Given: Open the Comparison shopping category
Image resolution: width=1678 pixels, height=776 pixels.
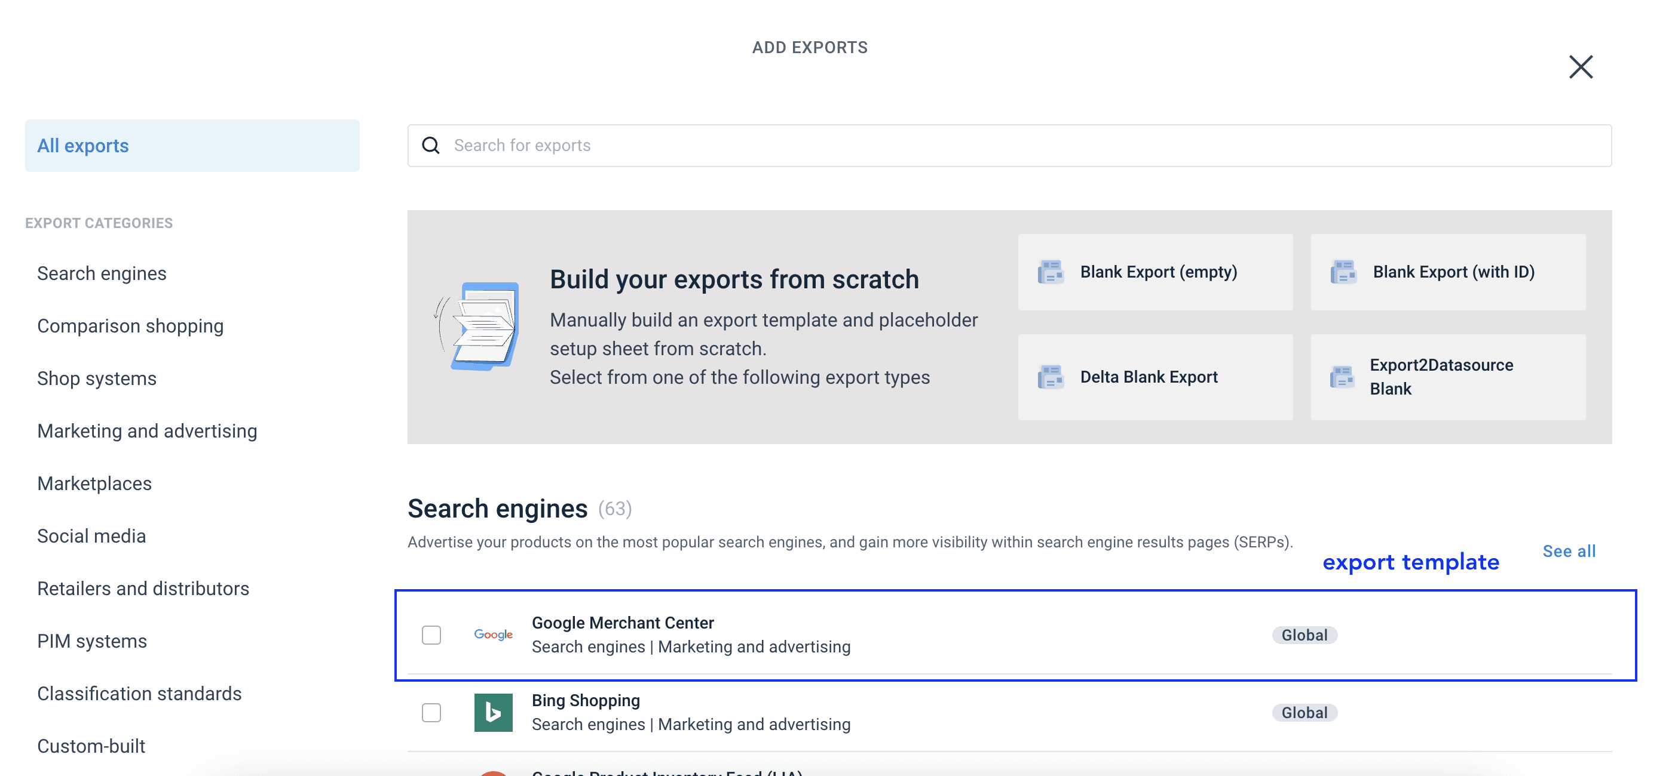Looking at the screenshot, I should point(130,326).
